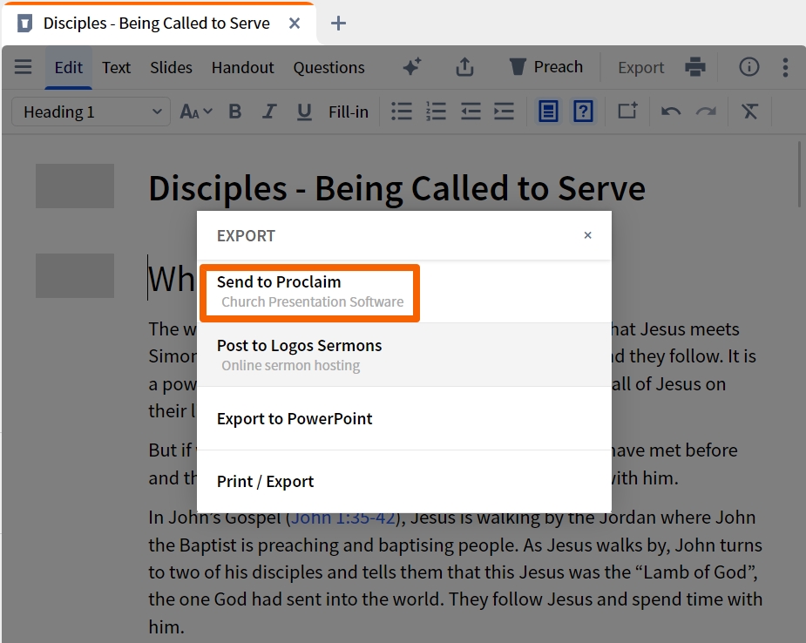
Task: Toggle the question block icon
Action: click(583, 111)
